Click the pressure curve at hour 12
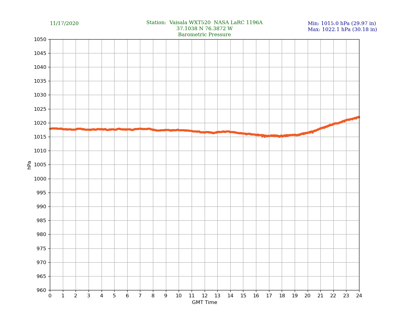Viewport: 399px width, 326px height. point(205,132)
